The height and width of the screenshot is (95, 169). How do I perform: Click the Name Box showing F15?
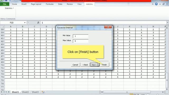click(x=12, y=23)
